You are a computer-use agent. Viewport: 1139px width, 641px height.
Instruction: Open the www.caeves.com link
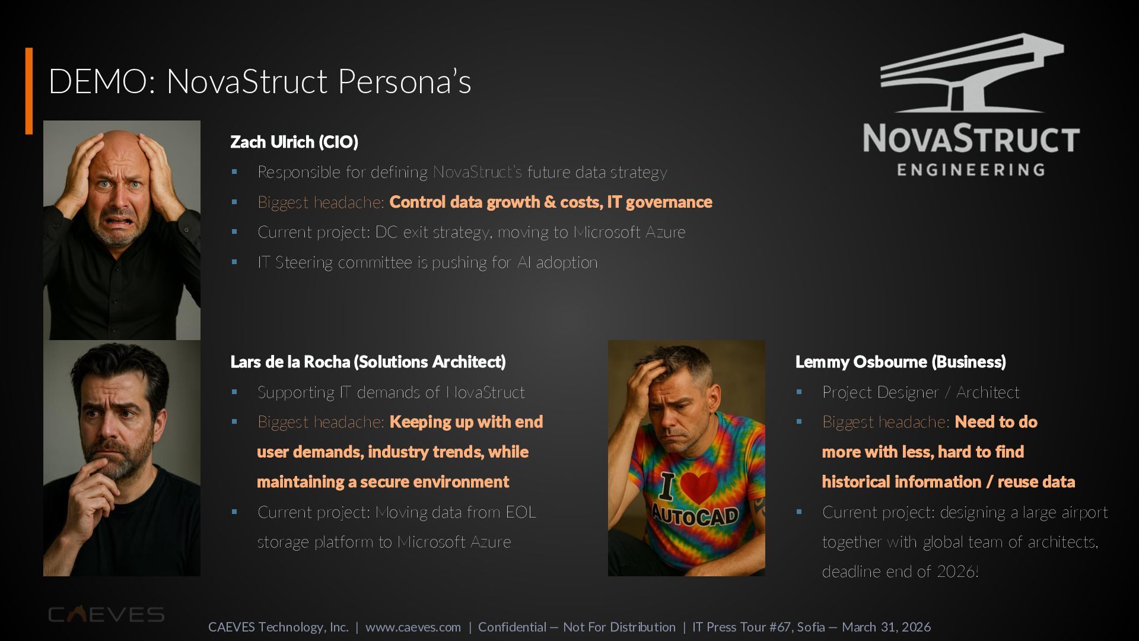413,627
